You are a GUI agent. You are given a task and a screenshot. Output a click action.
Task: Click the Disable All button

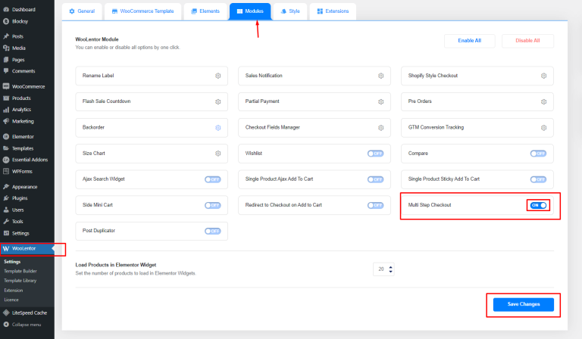point(527,41)
